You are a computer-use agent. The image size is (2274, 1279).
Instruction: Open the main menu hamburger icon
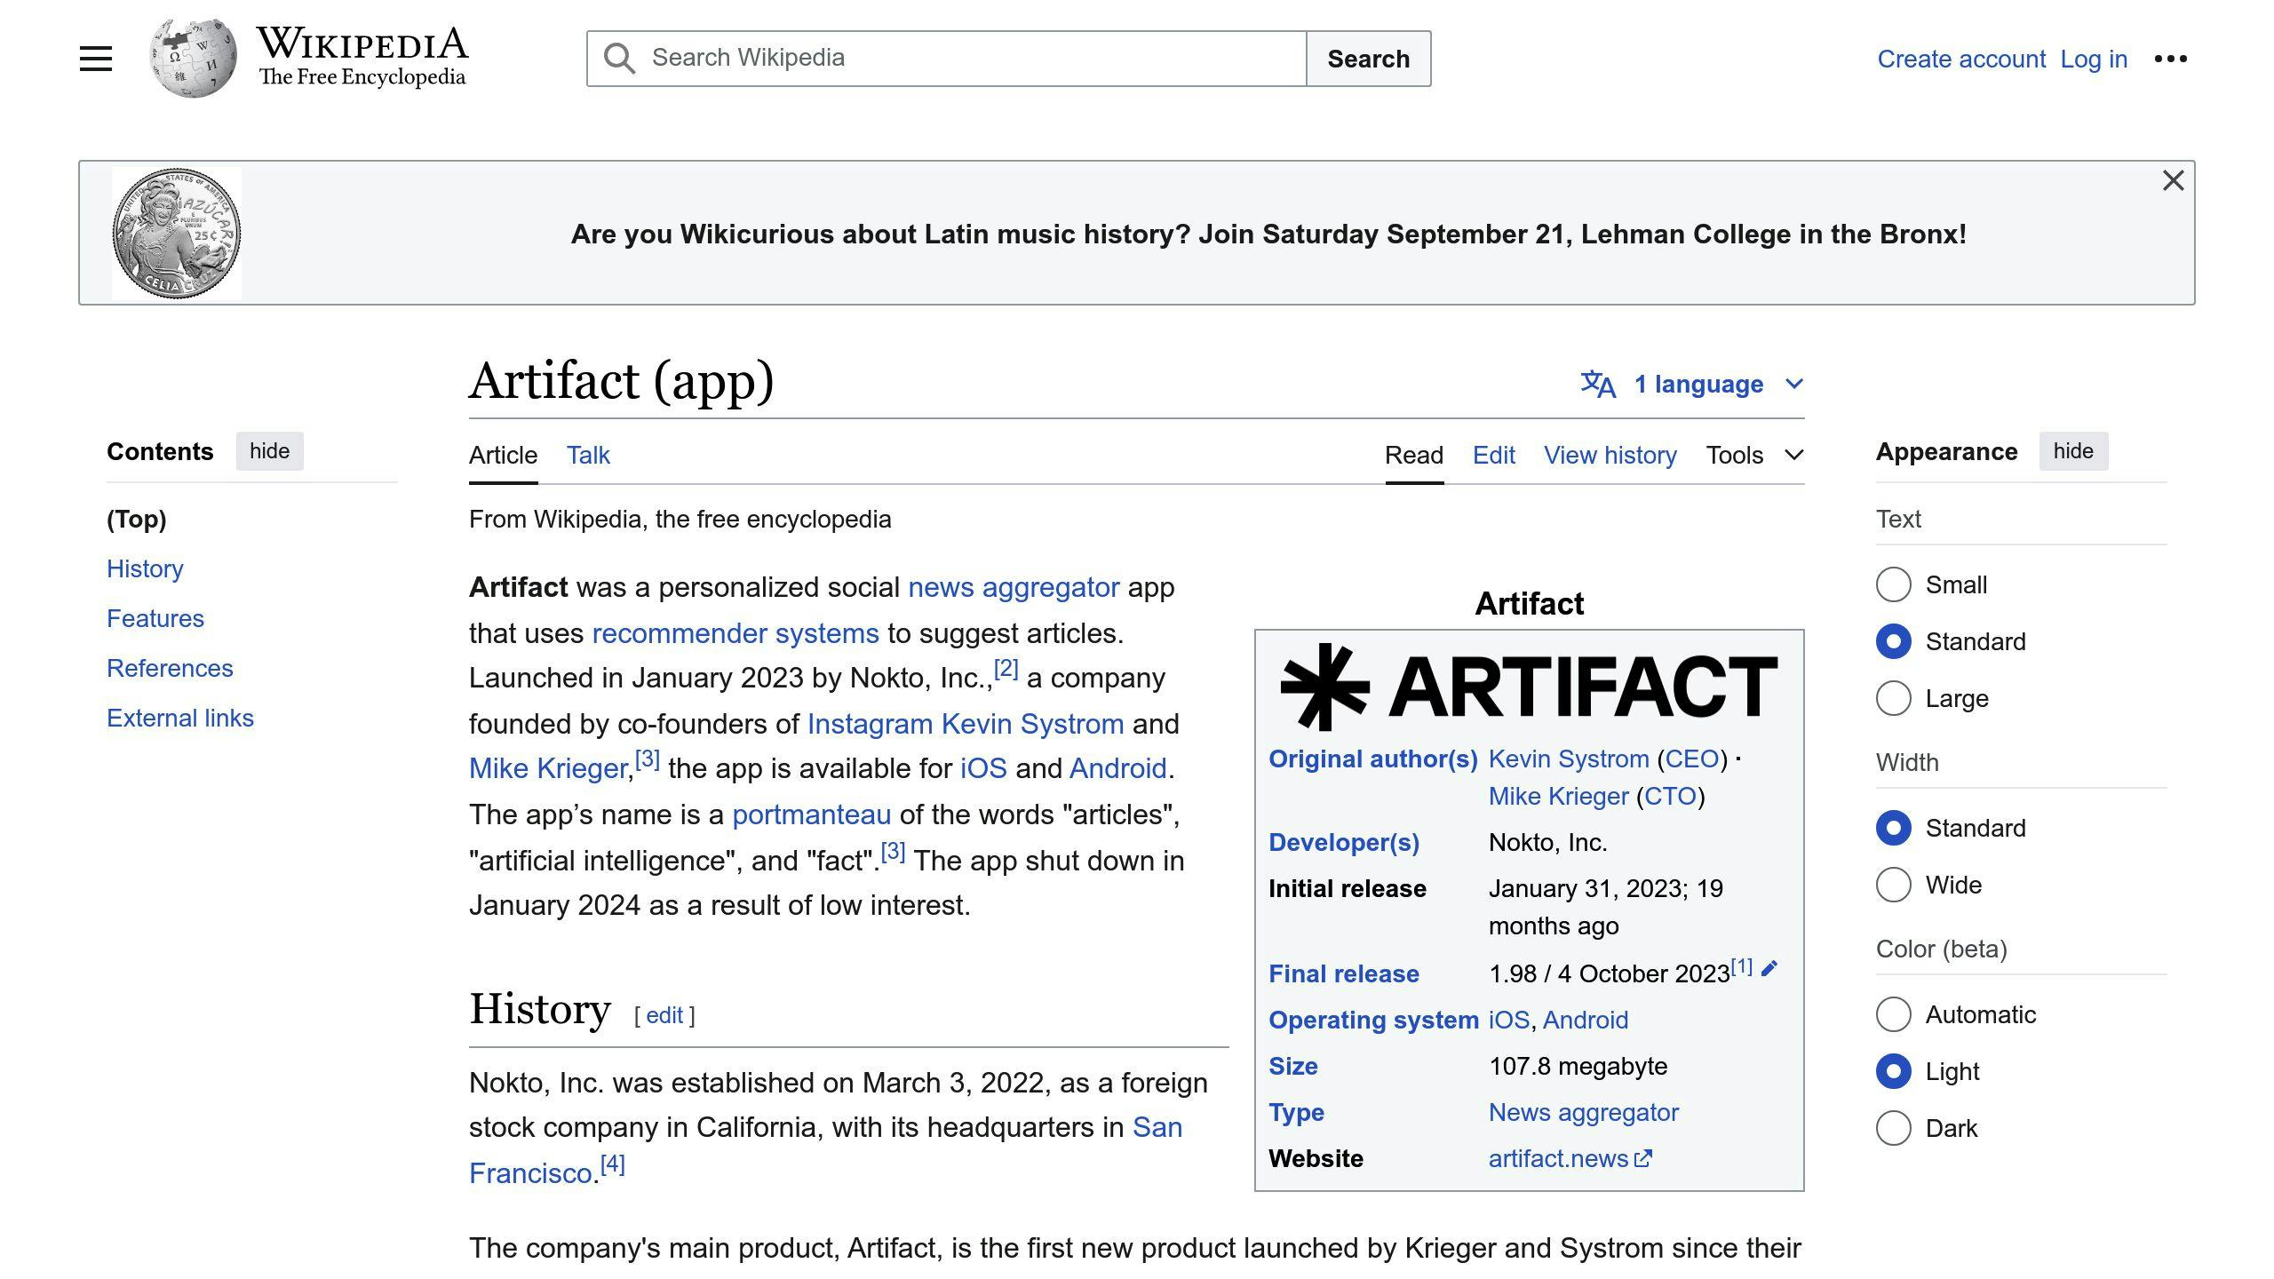pyautogui.click(x=96, y=59)
